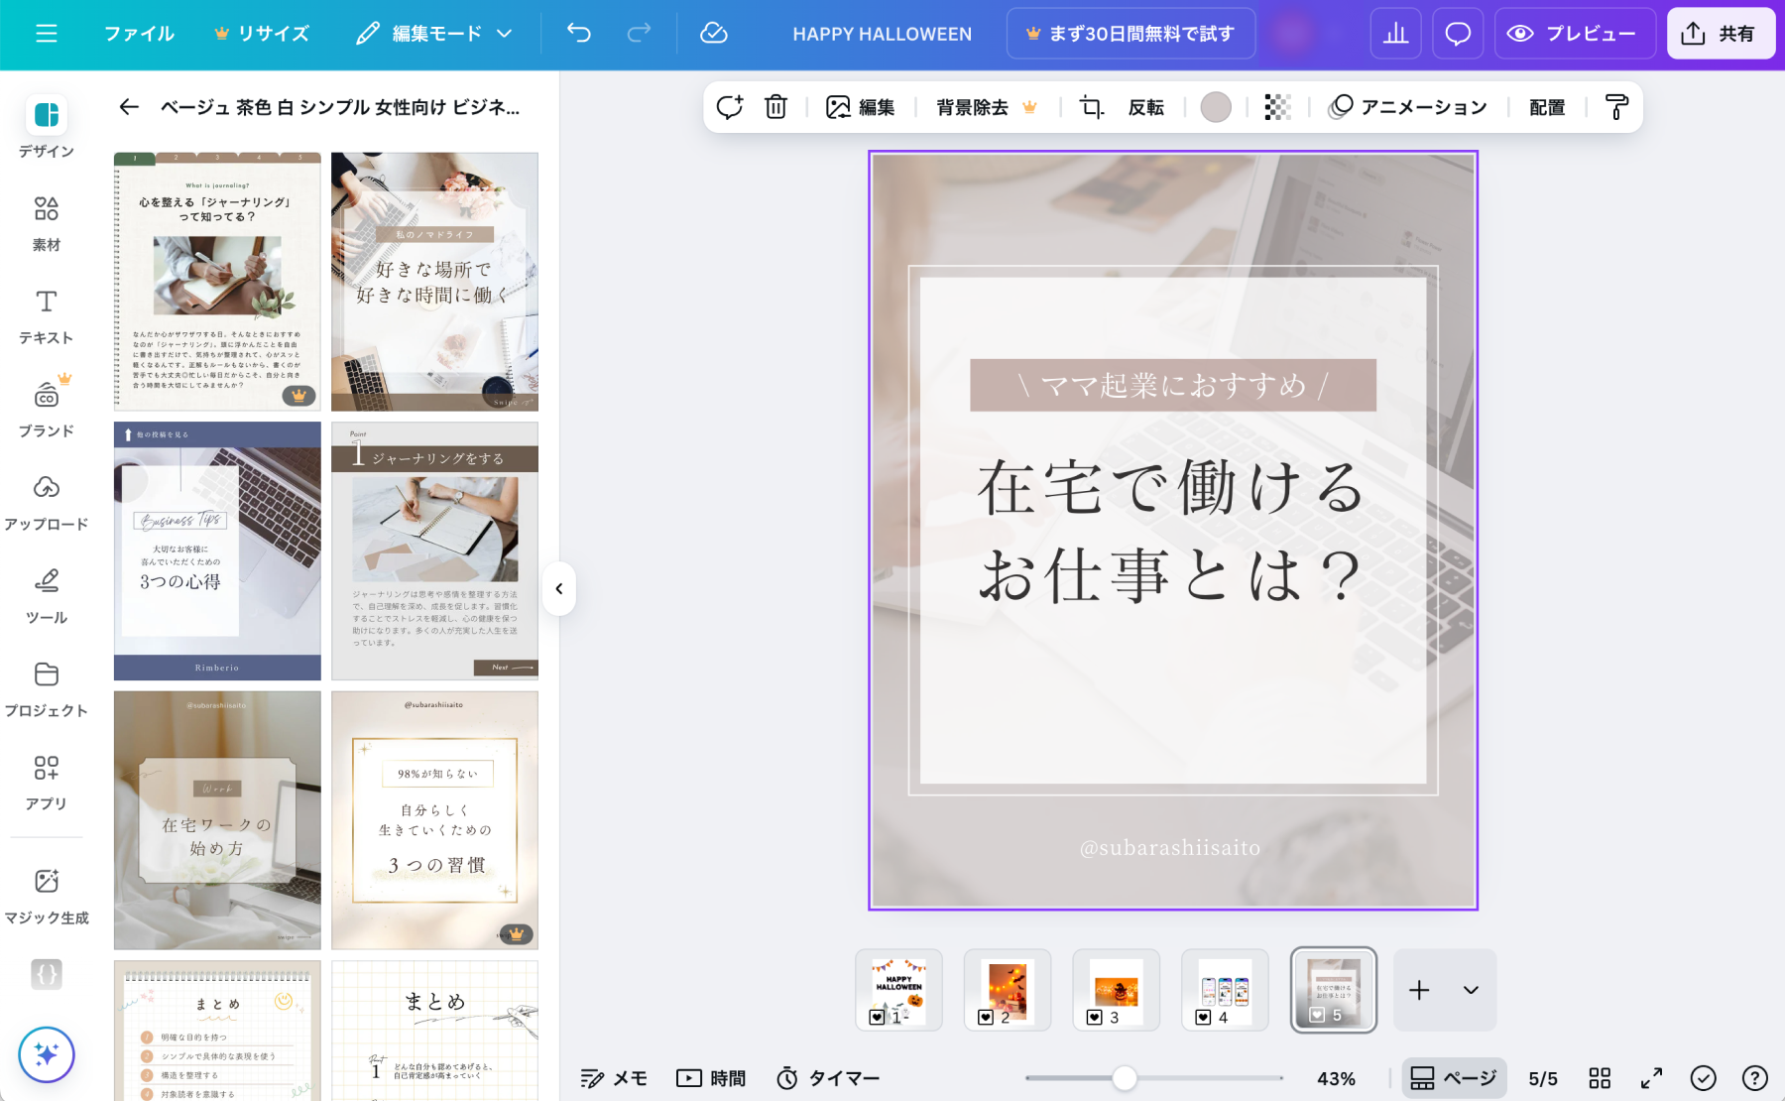Click the paint roller style copy icon
The width and height of the screenshot is (1785, 1101).
[1616, 107]
